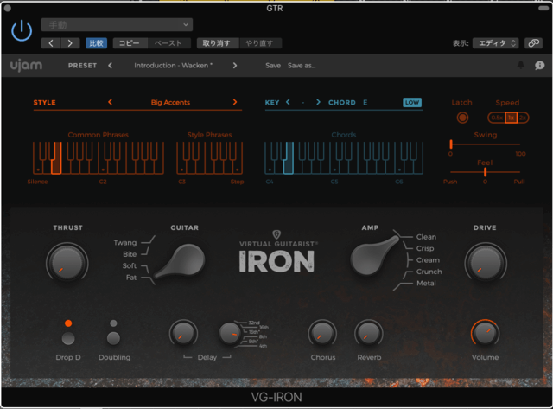This screenshot has width=553, height=409.
Task: Go to previous setting with left arrow button
Action: pos(51,43)
